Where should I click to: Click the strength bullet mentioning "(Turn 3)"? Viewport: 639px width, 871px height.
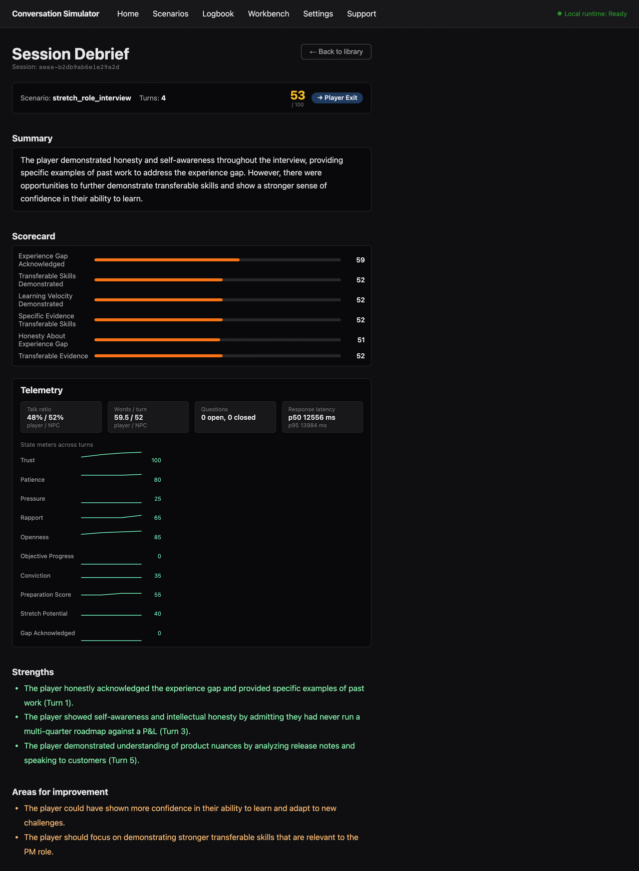[192, 724]
